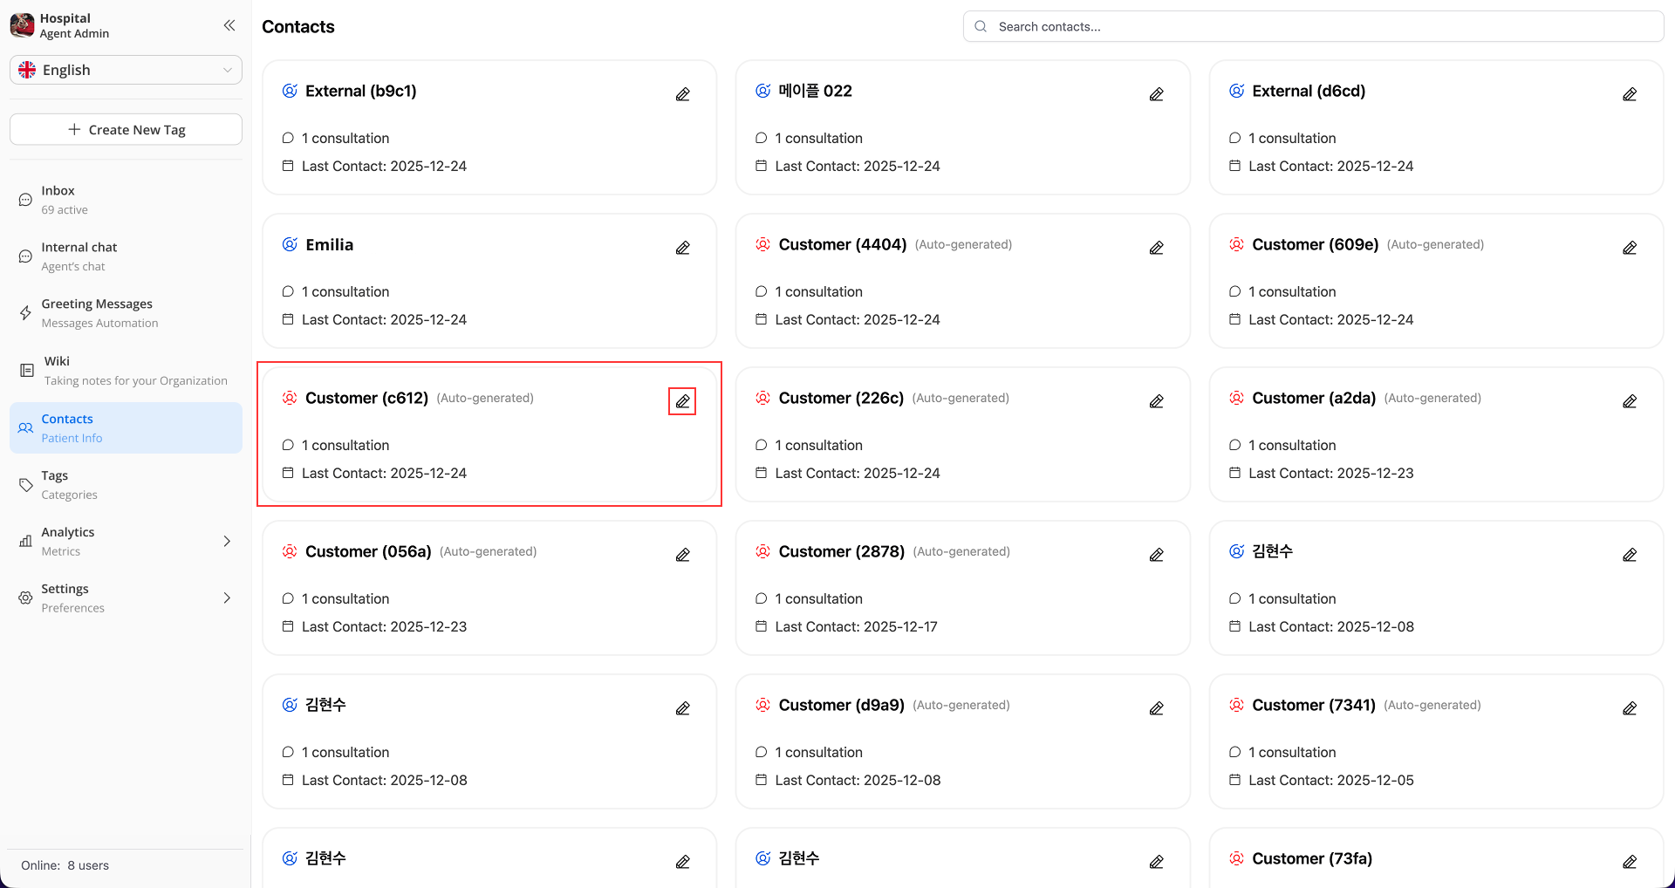Image resolution: width=1675 pixels, height=888 pixels.
Task: Expand the Settings submenu chevron
Action: tap(227, 598)
